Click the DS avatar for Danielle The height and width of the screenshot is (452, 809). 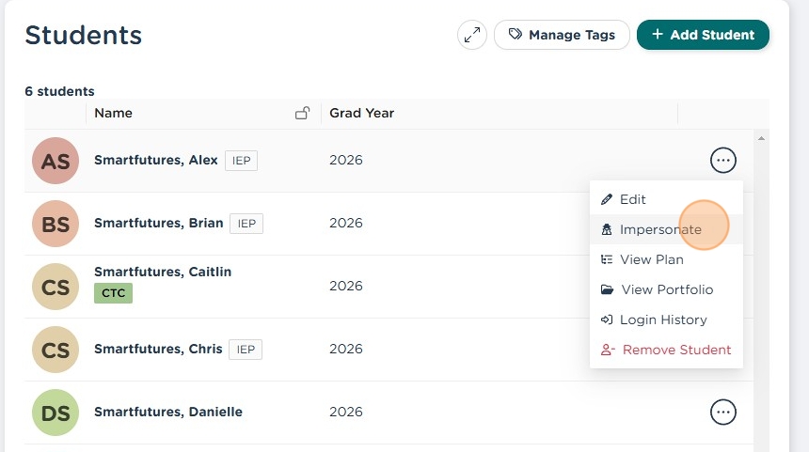(56, 413)
